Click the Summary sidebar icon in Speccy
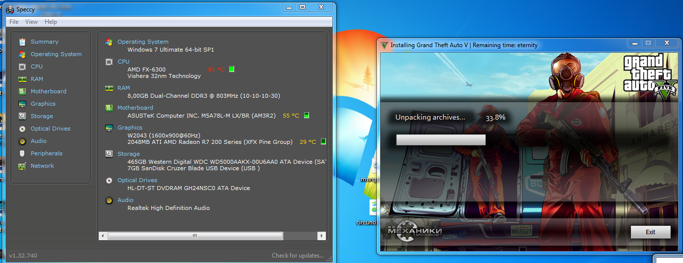This screenshot has height=263, width=683. click(22, 42)
